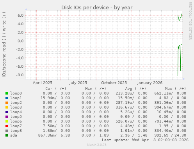The height and width of the screenshot is (149, 194).
Task: Click the April 2025 axis label
Action: click(43, 83)
